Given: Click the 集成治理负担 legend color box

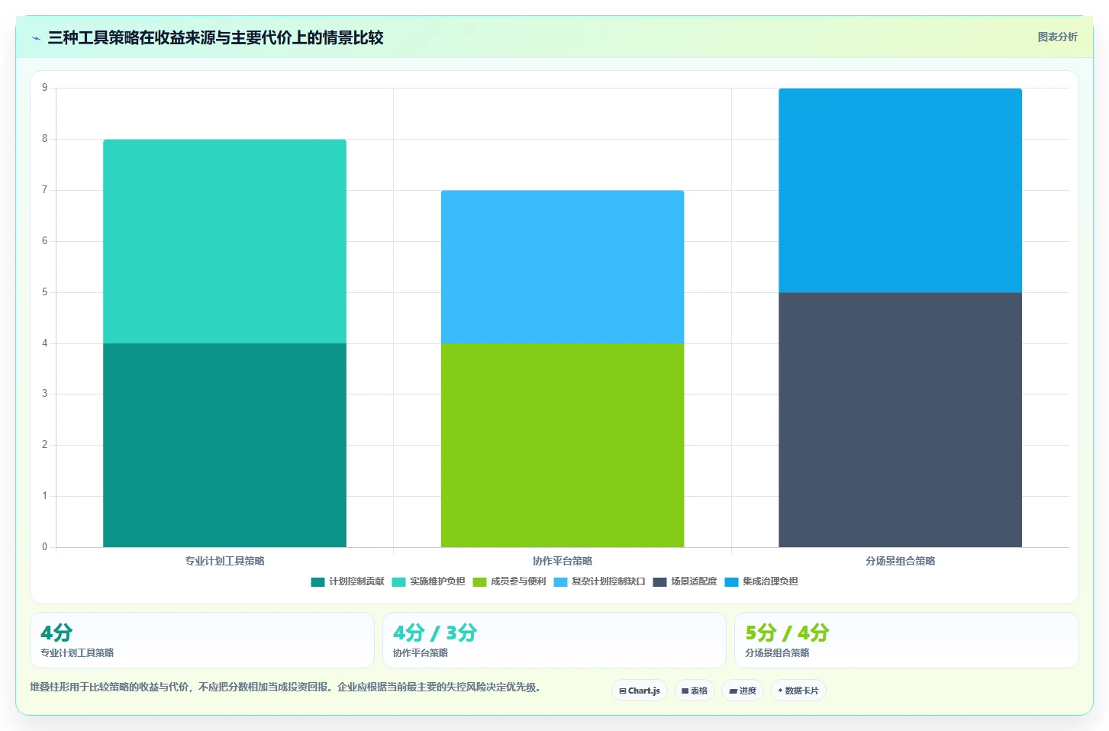Looking at the screenshot, I should [x=731, y=581].
